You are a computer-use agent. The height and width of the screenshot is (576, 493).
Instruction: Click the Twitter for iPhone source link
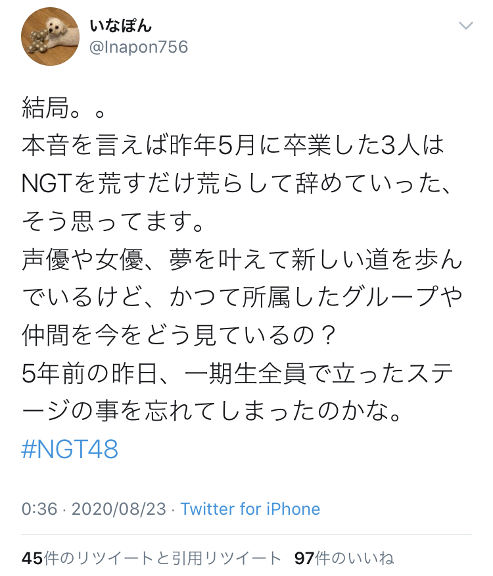(250, 509)
